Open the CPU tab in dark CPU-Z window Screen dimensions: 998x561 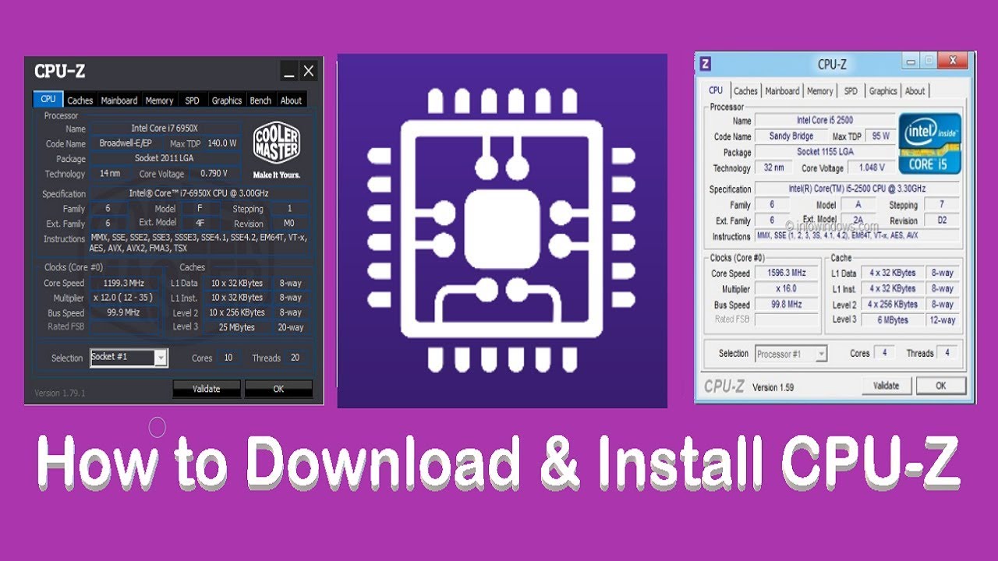click(x=48, y=100)
